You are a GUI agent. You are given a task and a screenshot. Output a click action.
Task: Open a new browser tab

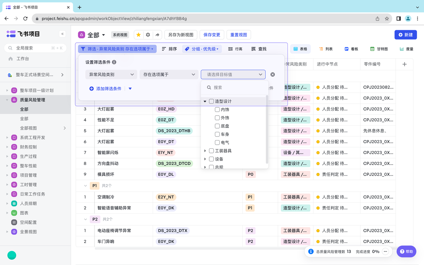pos(79,7)
